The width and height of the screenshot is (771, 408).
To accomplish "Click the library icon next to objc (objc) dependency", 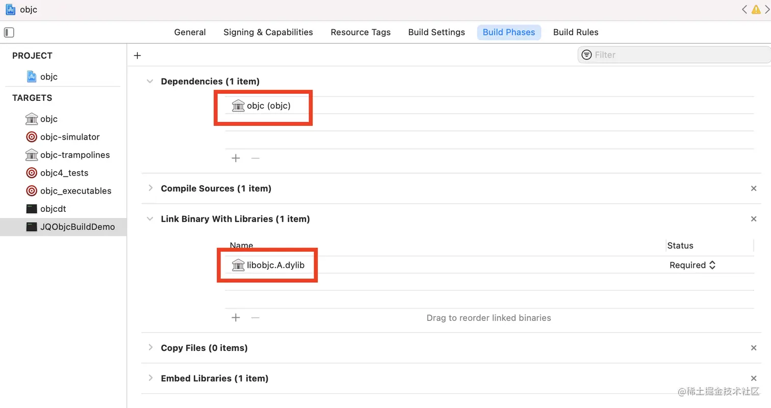I will coord(238,106).
